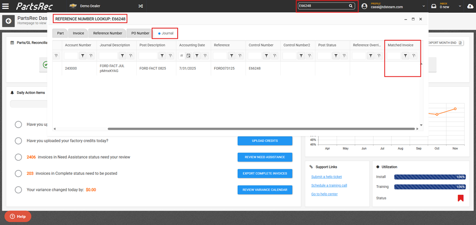The width and height of the screenshot is (476, 225).
Task: Click the search magnifier icon
Action: pos(351,6)
